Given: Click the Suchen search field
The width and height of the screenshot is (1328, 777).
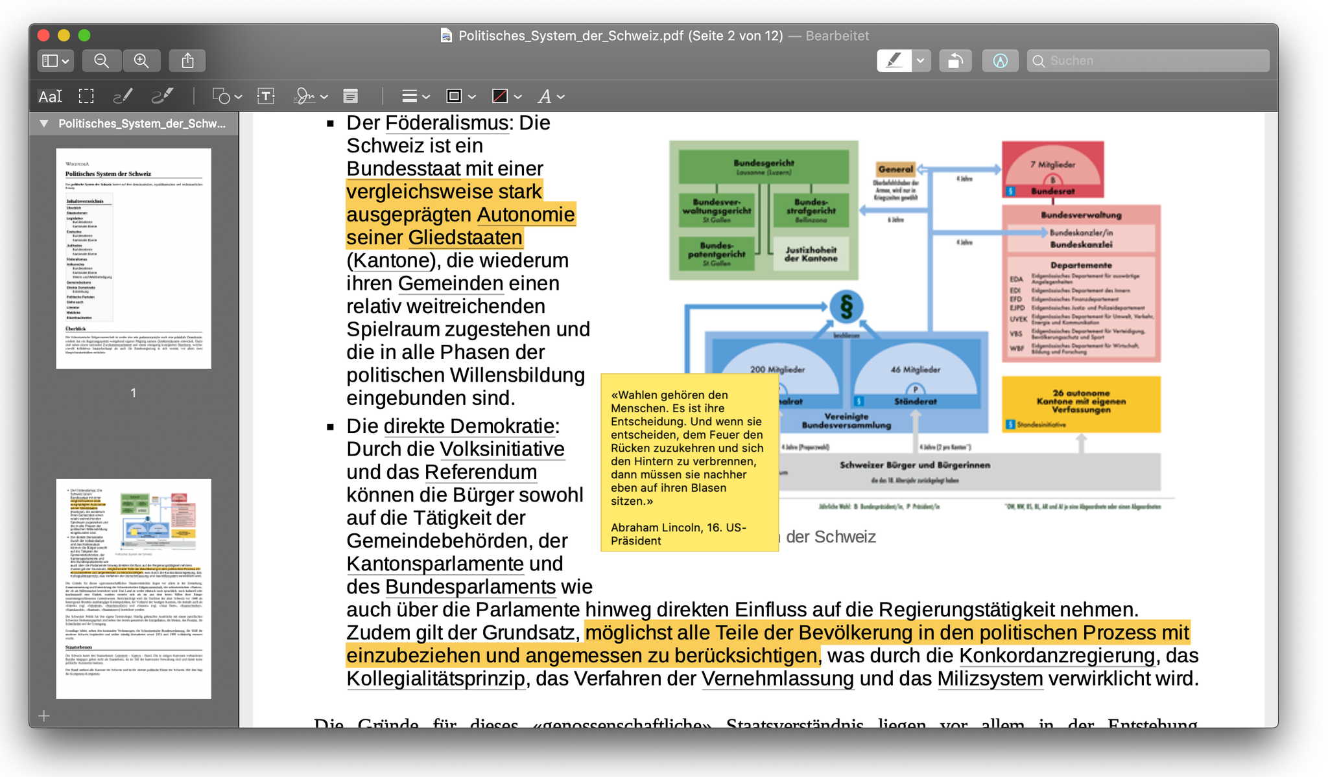Looking at the screenshot, I should tap(1148, 61).
